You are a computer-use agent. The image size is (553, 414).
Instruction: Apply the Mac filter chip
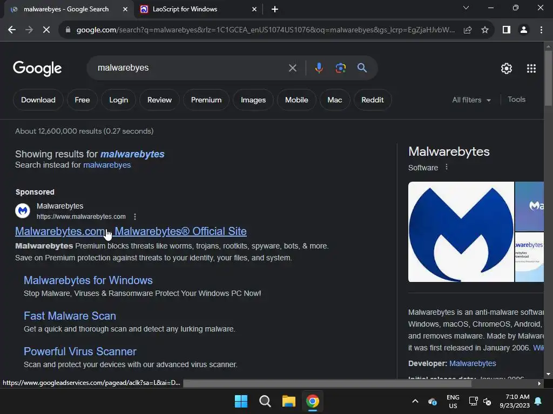click(335, 100)
